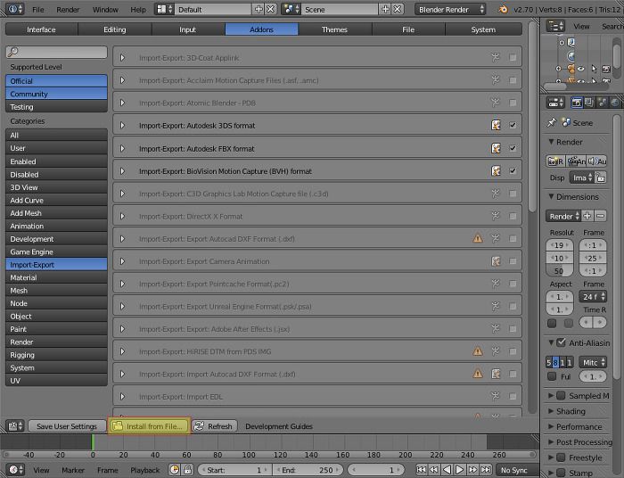This screenshot has width=624, height=478.
Task: Click the warning icon on HiRISE DTM addon
Action: coord(478,351)
